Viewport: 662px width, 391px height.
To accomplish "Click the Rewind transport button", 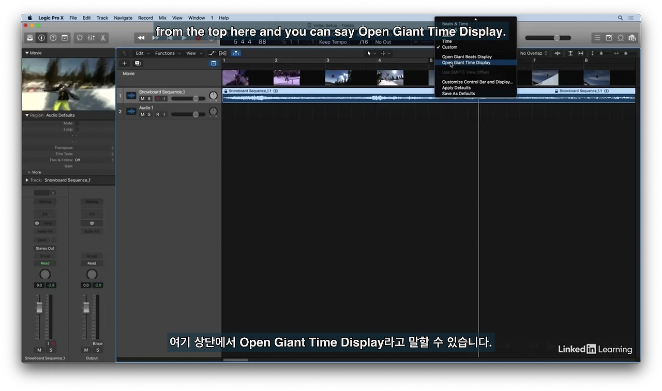I will 141,38.
